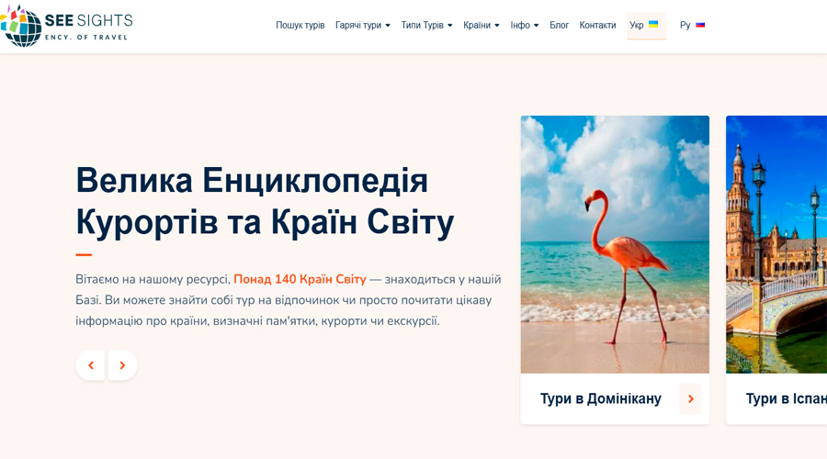The height and width of the screenshot is (459, 827).
Task: Open the Типи Турів dropdown menu
Action: 426,26
